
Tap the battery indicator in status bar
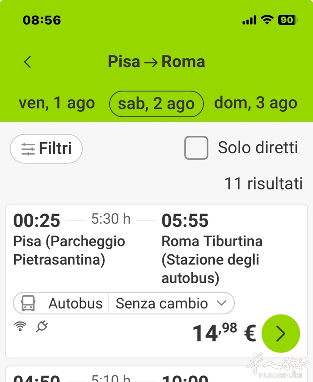[288, 20]
